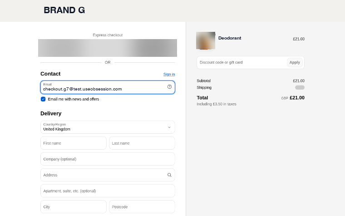The width and height of the screenshot is (345, 216).
Task: Click the Apply discount button
Action: tap(295, 62)
